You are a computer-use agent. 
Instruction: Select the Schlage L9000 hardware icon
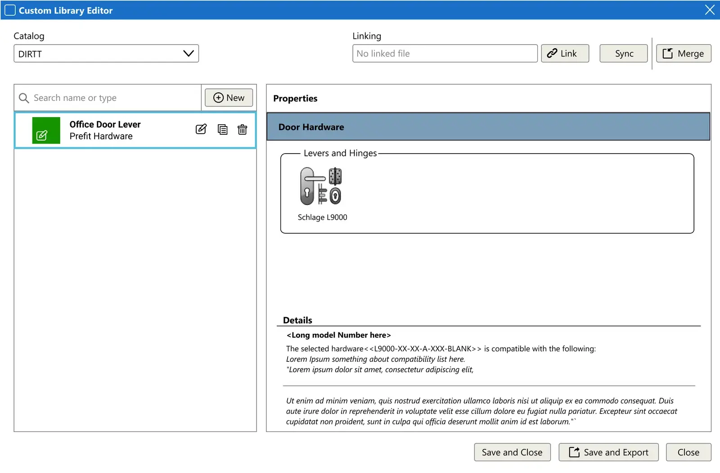coord(321,186)
